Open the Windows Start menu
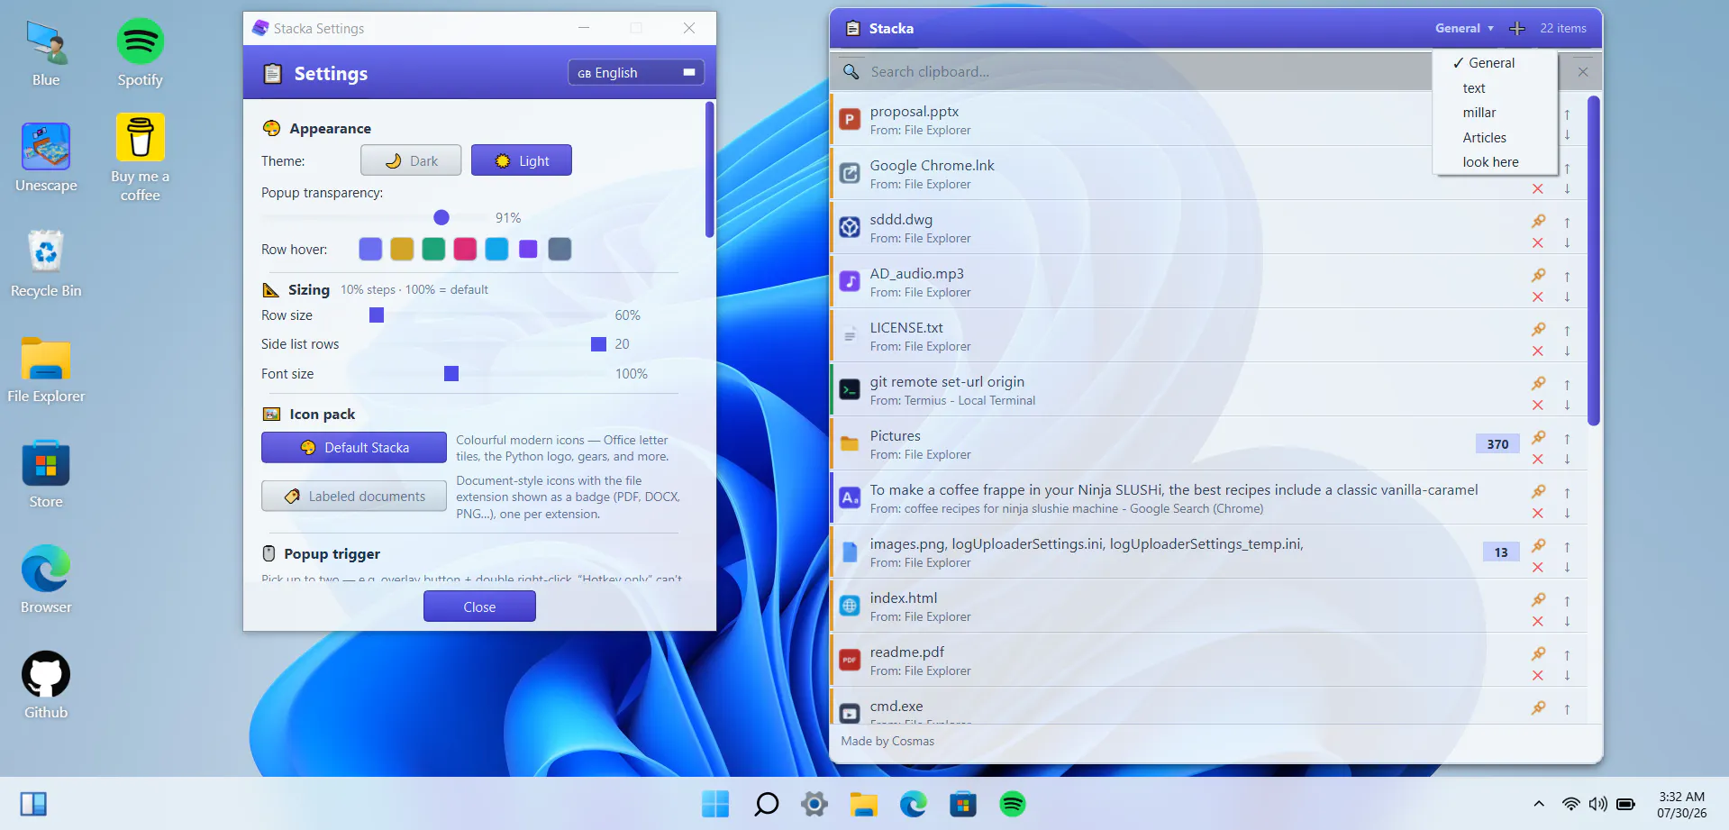Viewport: 1729px width, 830px height. 715,804
